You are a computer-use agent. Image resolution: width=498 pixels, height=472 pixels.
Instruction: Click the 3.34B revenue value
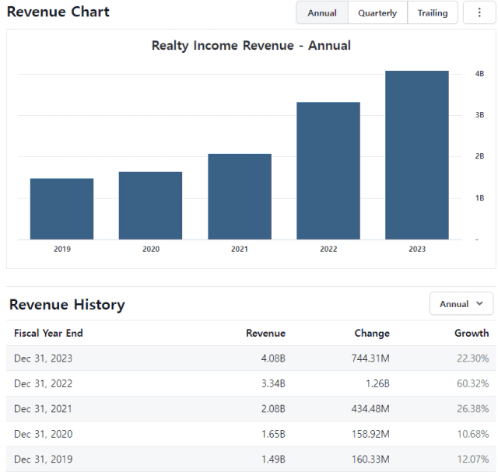pos(273,383)
